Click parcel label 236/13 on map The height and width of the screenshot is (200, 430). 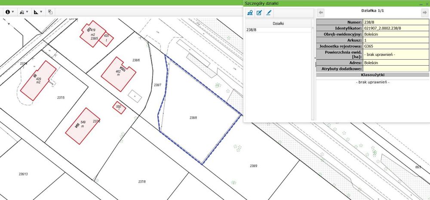(x=23, y=174)
